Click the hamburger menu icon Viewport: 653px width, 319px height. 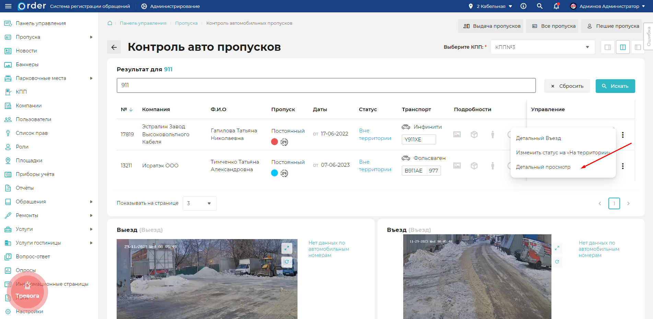tap(8, 6)
